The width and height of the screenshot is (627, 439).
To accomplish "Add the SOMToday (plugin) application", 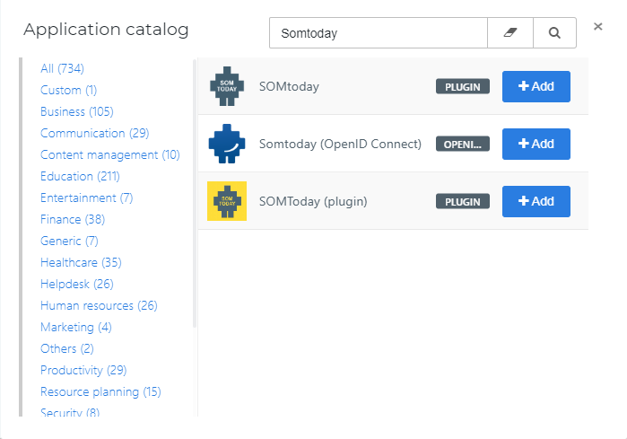I will coord(536,201).
